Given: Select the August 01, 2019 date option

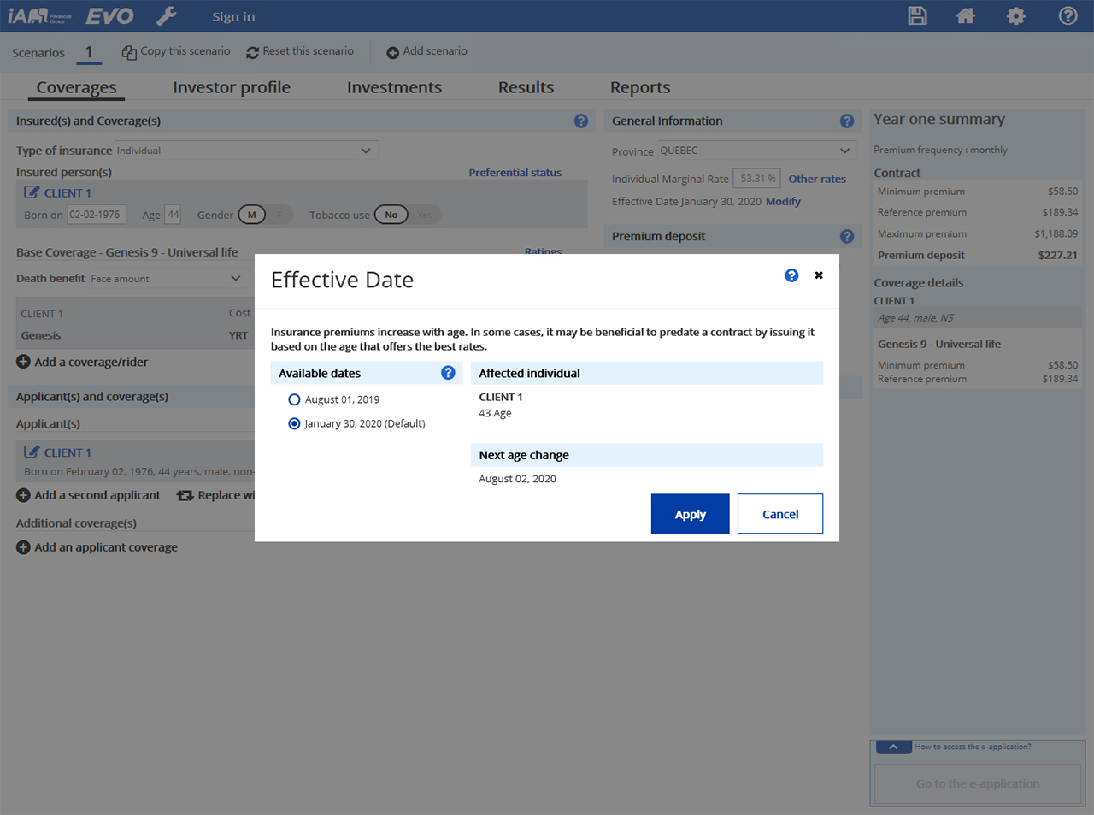Looking at the screenshot, I should (295, 399).
